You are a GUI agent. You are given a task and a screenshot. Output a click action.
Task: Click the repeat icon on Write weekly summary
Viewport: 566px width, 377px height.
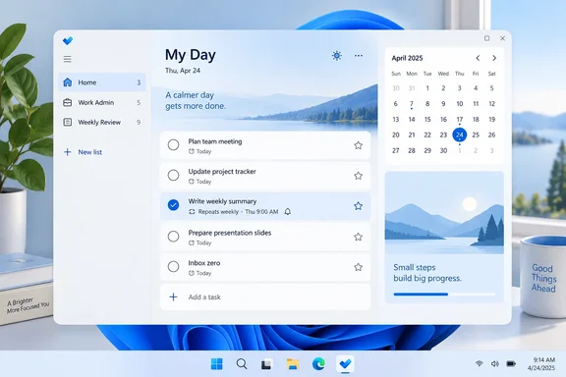tap(192, 212)
